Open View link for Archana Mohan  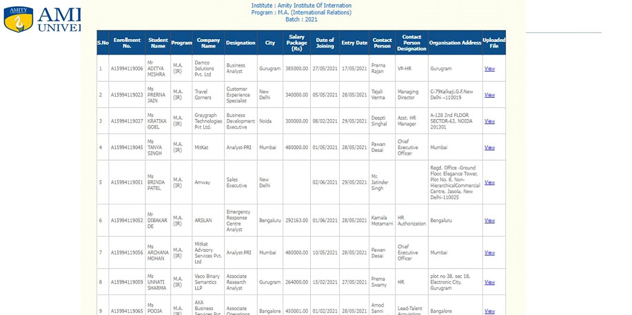tap(489, 252)
